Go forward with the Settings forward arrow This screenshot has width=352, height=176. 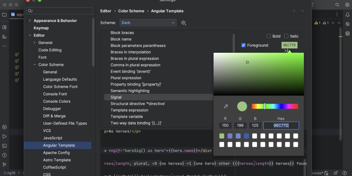point(302,11)
